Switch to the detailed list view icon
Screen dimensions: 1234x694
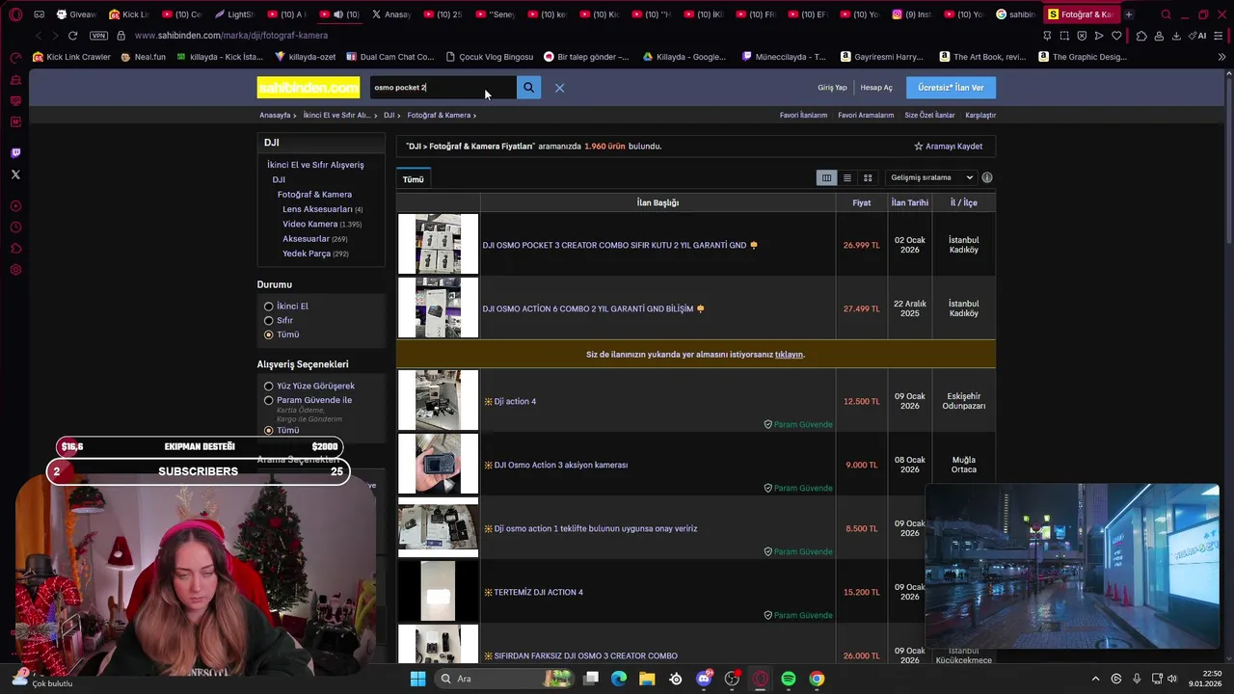tap(826, 177)
